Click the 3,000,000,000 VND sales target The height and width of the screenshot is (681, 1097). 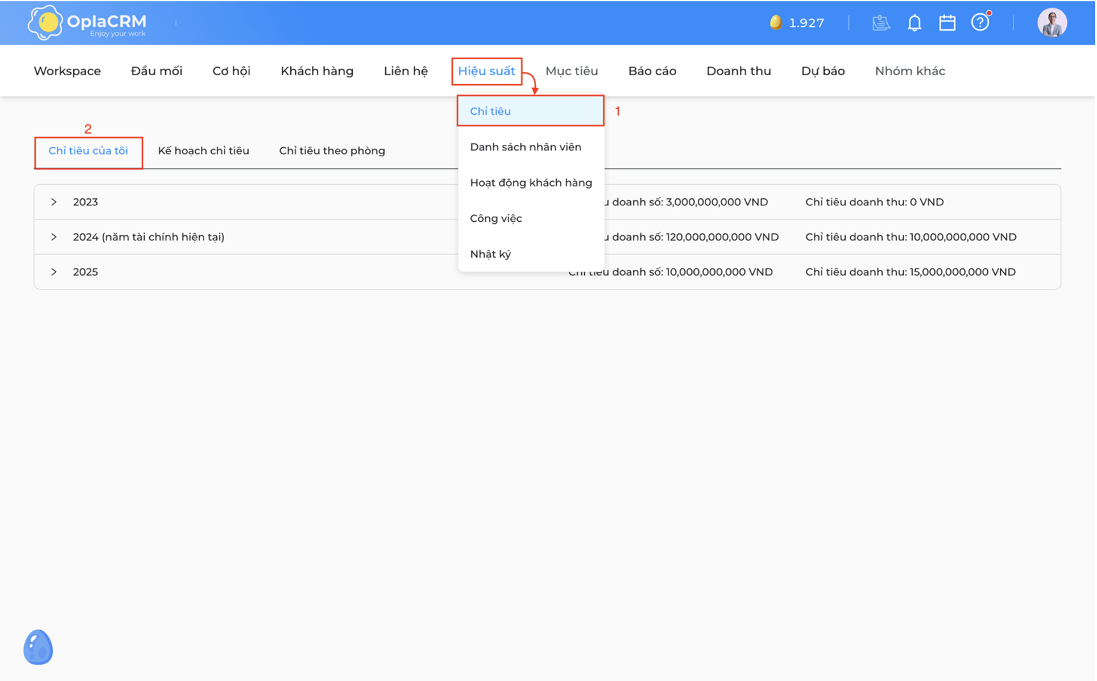tap(717, 202)
